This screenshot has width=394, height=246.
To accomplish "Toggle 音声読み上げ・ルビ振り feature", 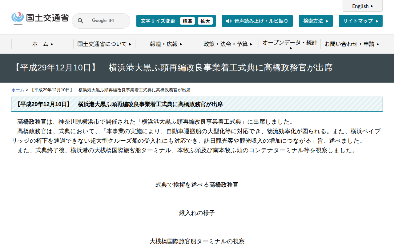I will (x=257, y=21).
